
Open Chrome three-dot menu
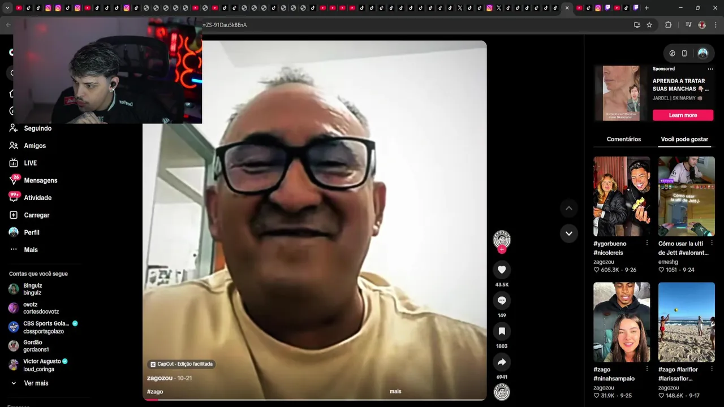click(716, 25)
